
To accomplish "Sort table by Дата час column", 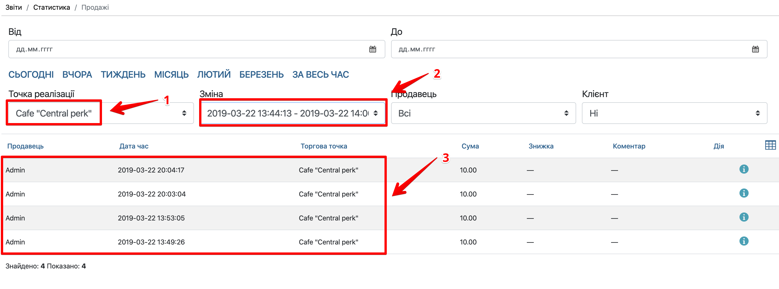I will (x=134, y=146).
